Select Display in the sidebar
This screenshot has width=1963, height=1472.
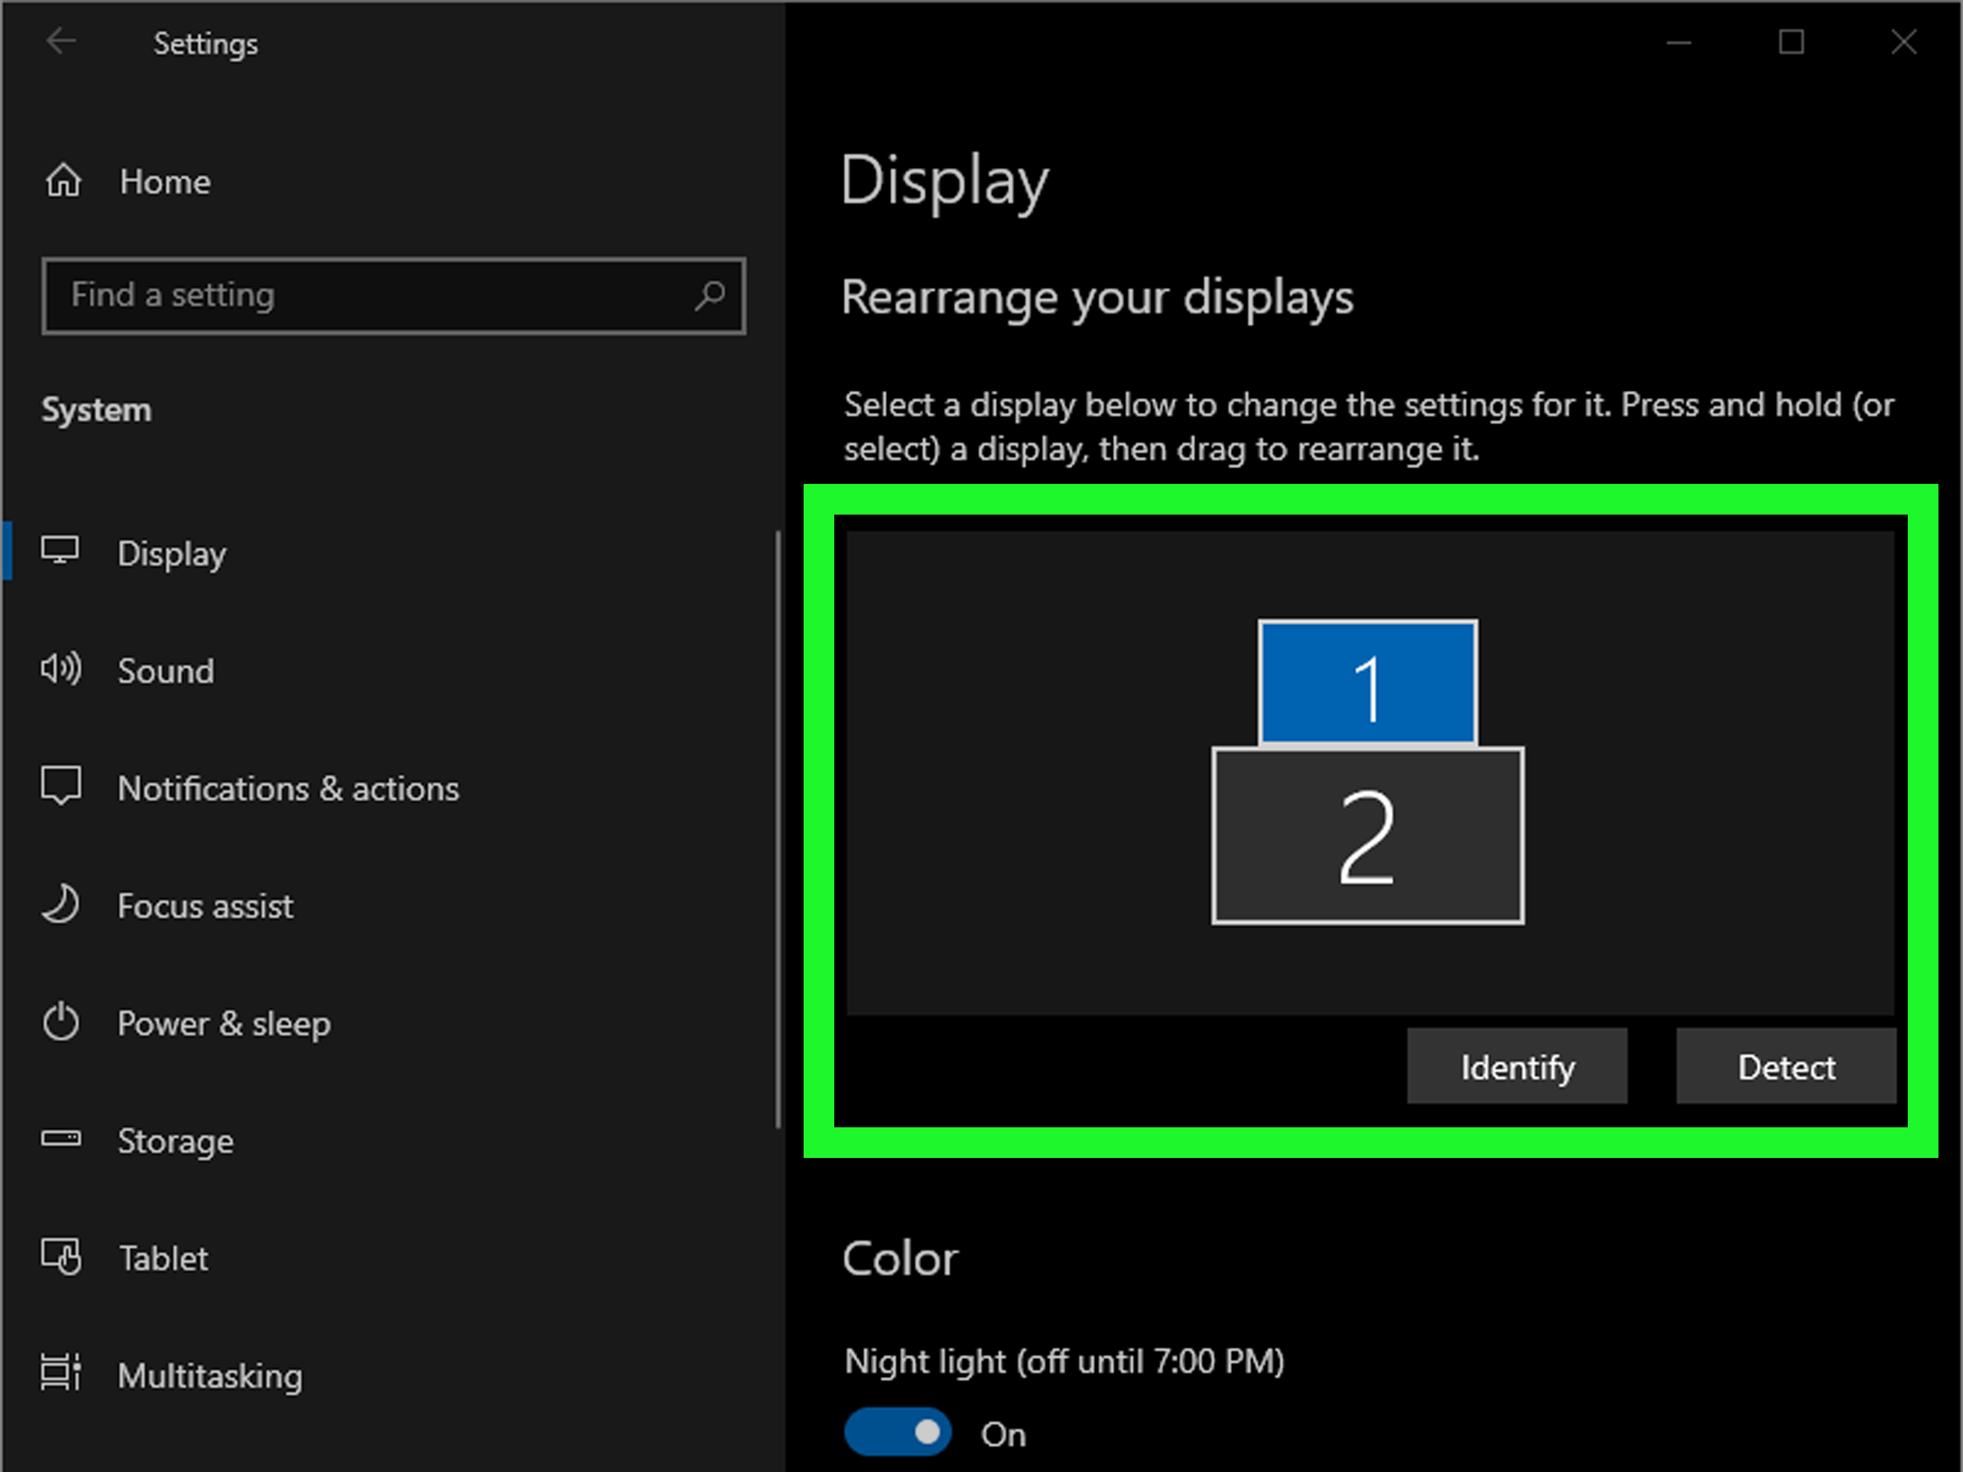tap(171, 554)
